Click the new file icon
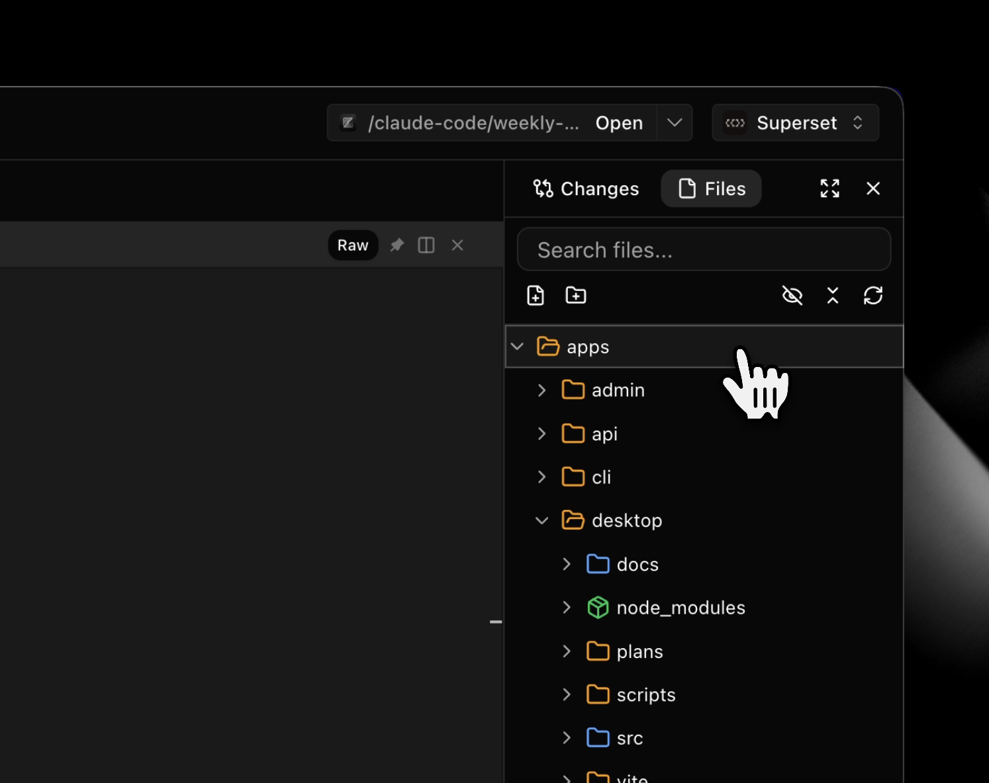The height and width of the screenshot is (783, 989). (x=535, y=296)
